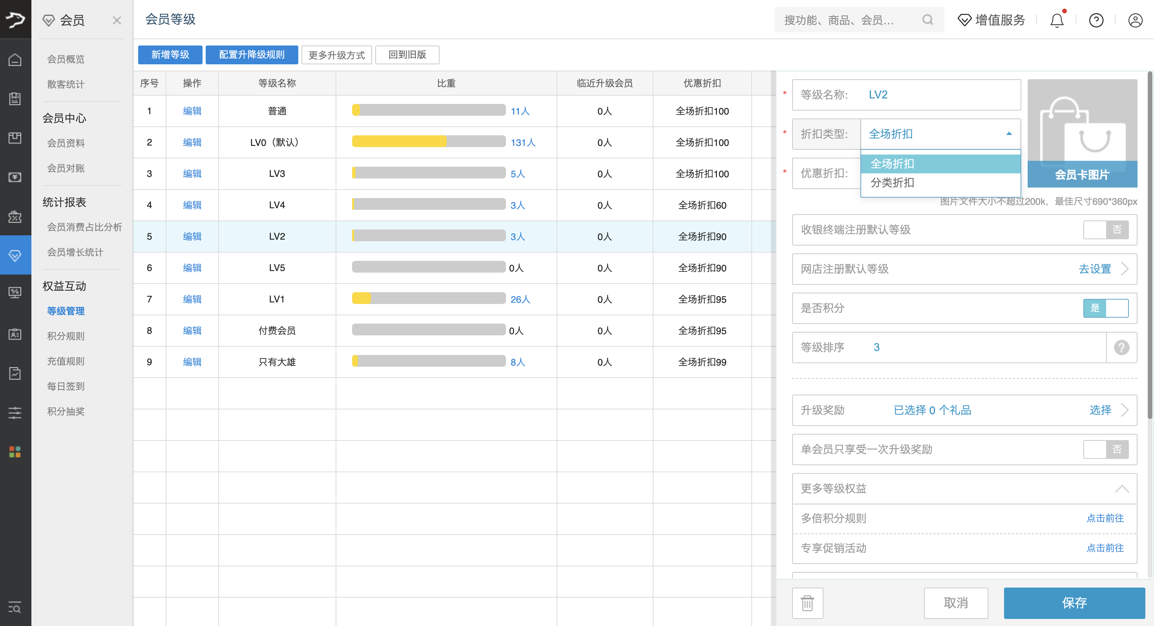Screen dimensions: 1154x626
Task: Open 会员资料 menu item
Action: [66, 143]
